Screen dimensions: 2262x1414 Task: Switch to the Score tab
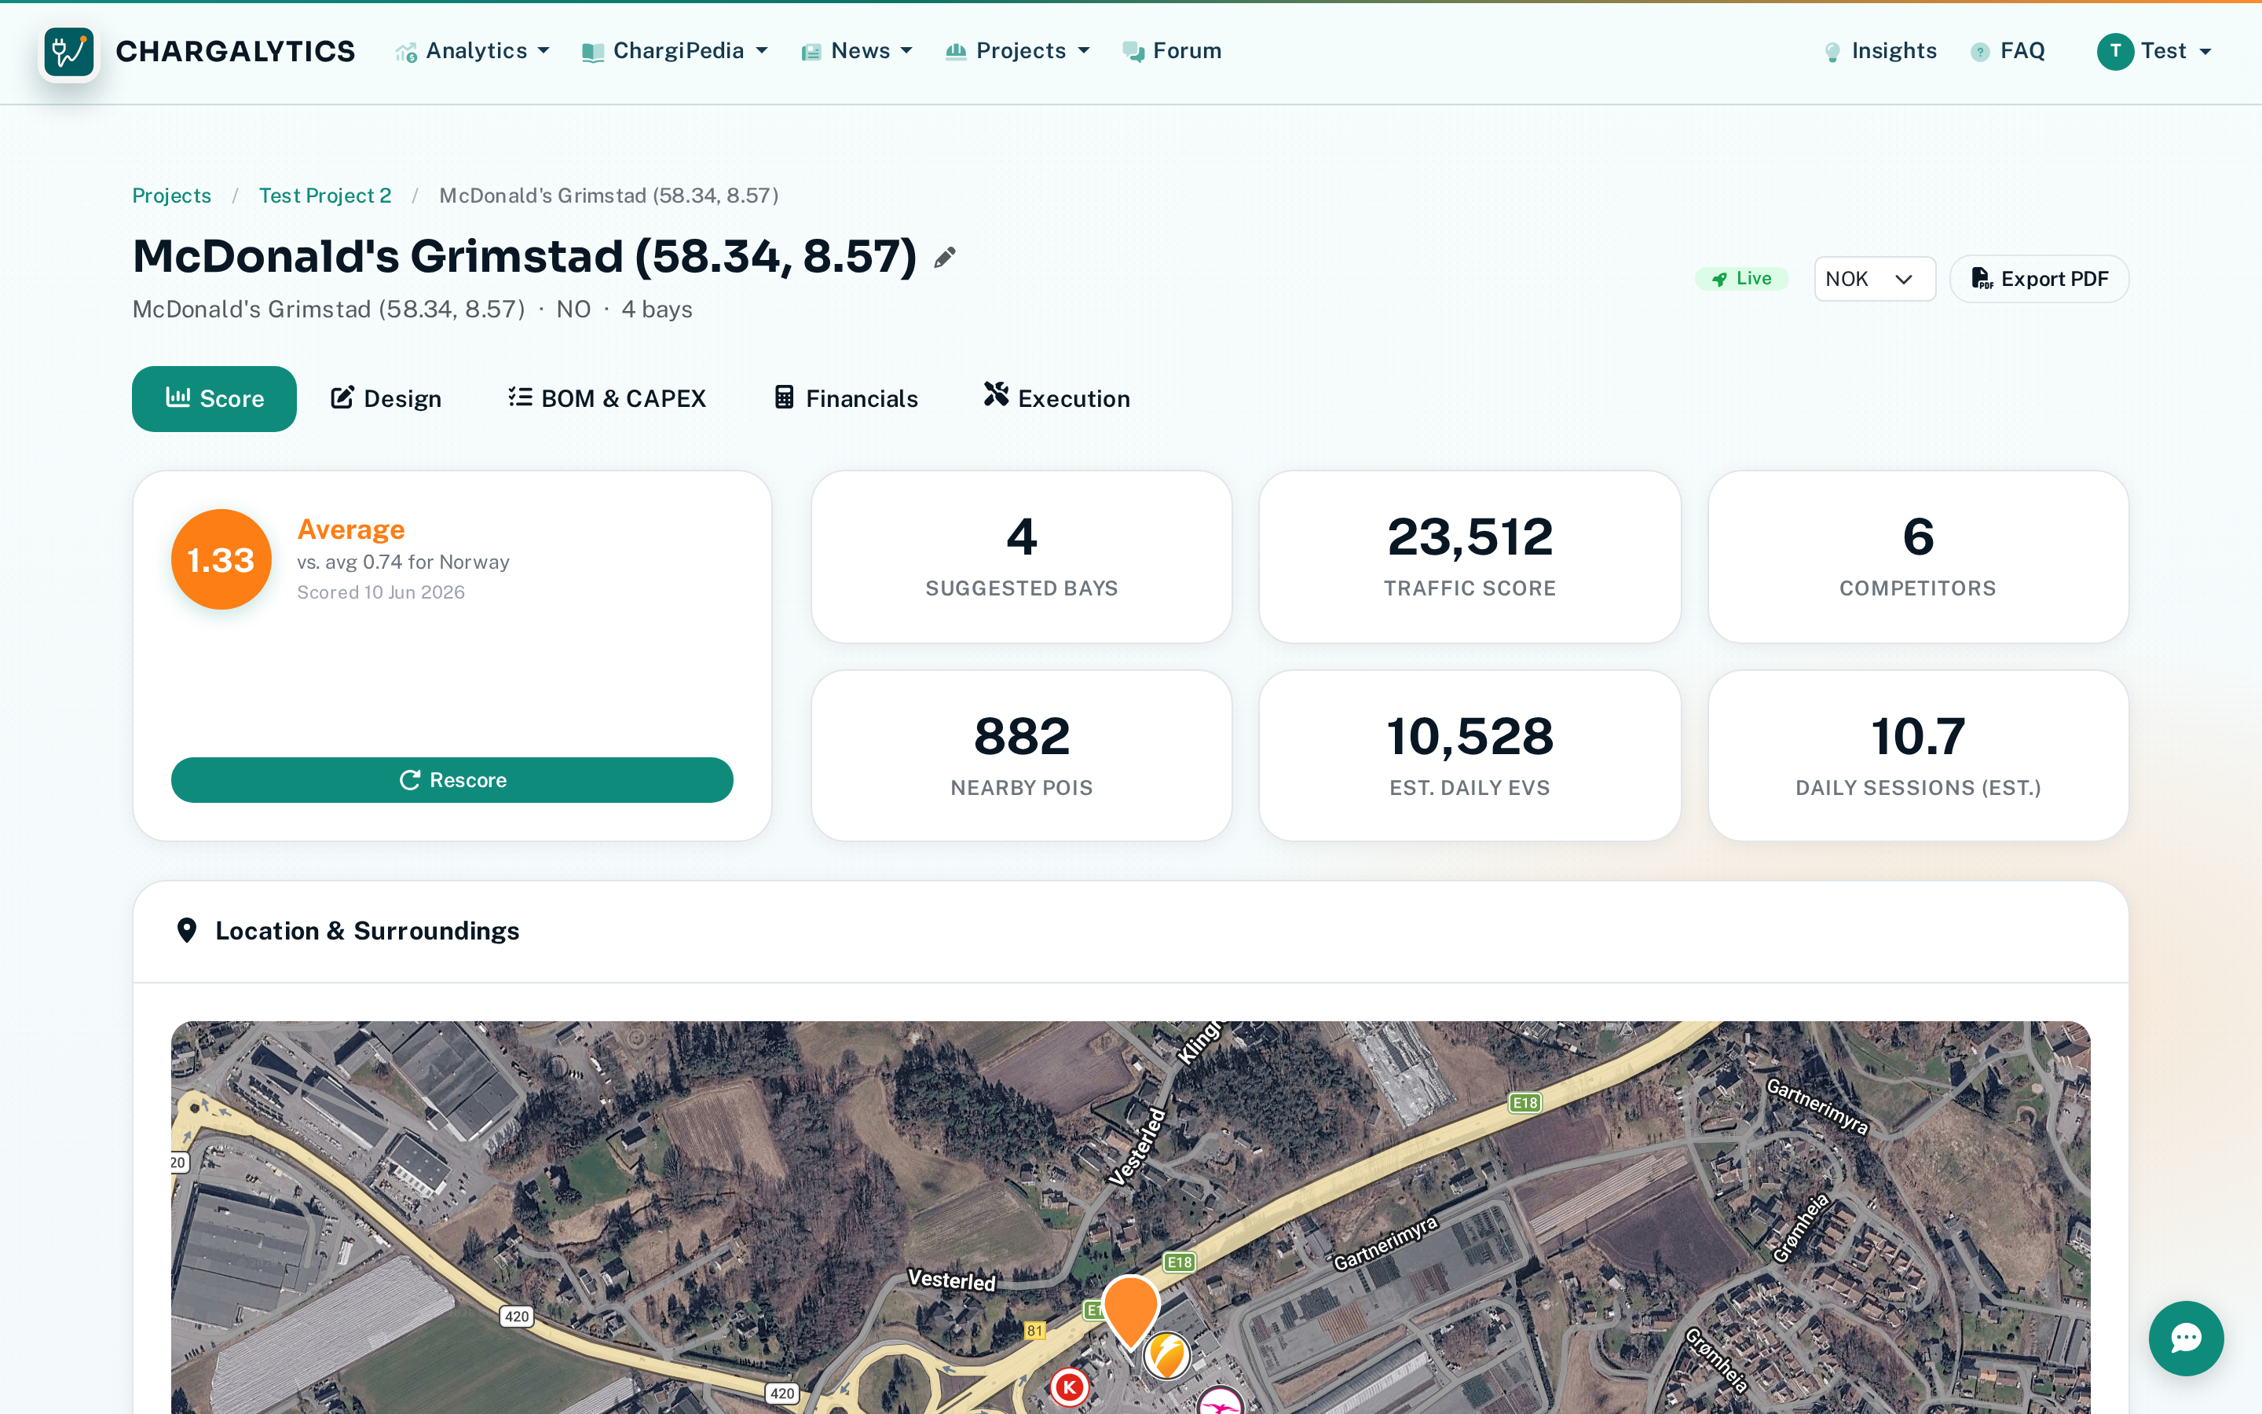click(214, 398)
